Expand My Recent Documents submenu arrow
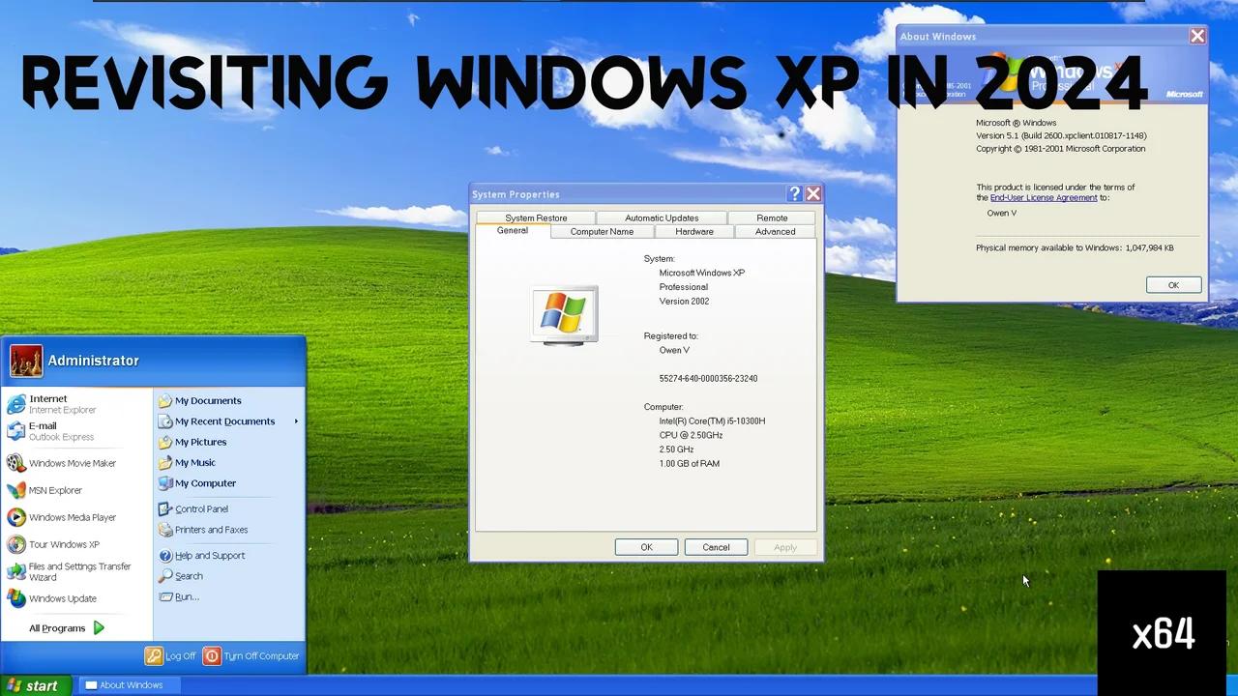Screen dimensions: 1238x696 point(296,421)
